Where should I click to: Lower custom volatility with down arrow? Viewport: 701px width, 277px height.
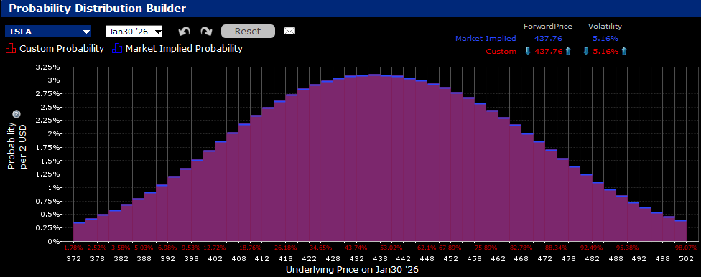coord(586,52)
